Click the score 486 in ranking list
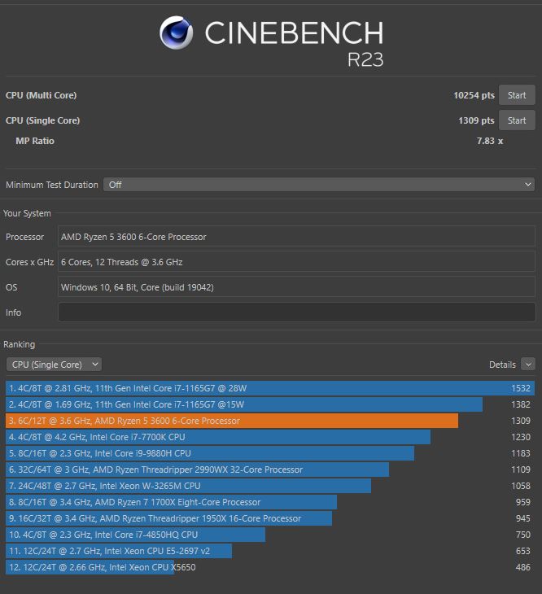Viewport: 542px width, 594px height. click(x=522, y=567)
